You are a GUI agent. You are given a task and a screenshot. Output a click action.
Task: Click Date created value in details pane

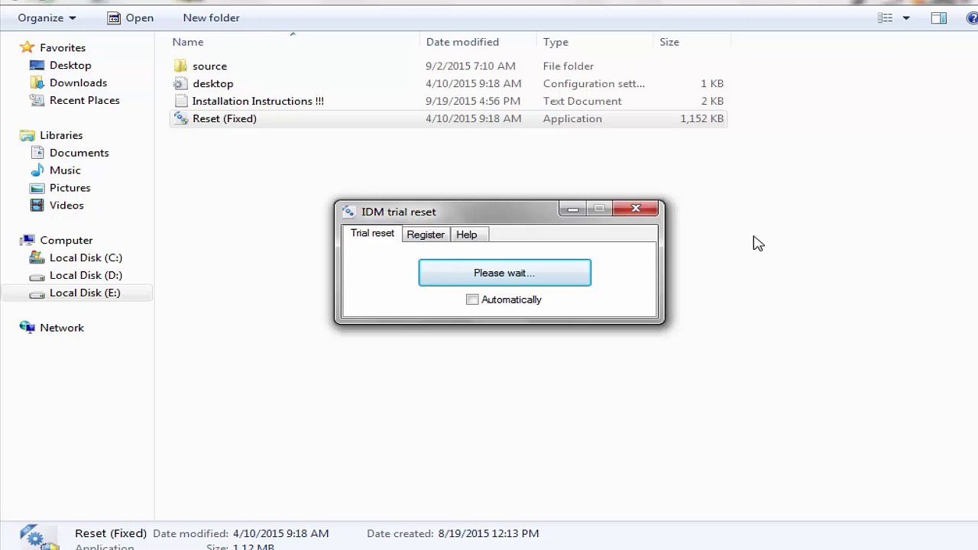pyautogui.click(x=488, y=533)
